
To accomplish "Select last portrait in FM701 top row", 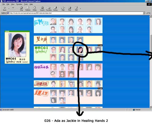I will [x=98, y=22].
